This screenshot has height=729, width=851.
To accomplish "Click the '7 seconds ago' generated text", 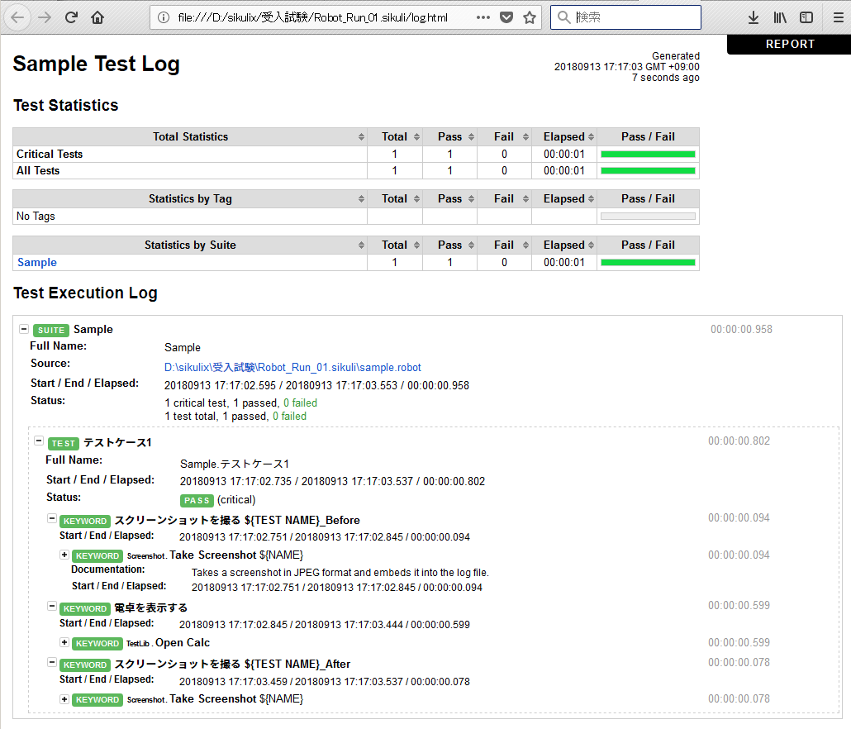I will [665, 78].
